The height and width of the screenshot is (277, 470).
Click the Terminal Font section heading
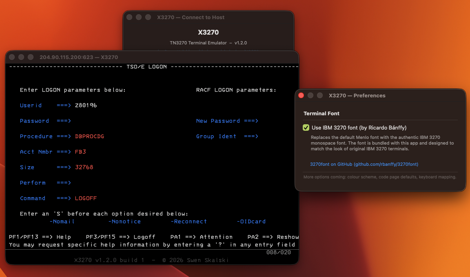pos(321,114)
